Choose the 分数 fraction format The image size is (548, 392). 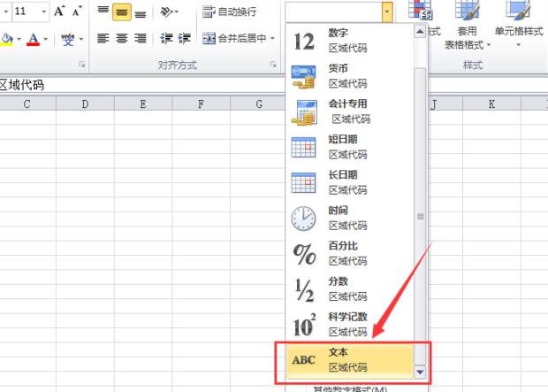coord(349,289)
